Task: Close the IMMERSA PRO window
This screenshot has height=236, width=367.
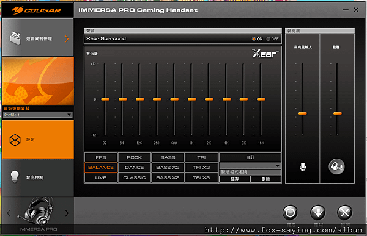Action: [x=356, y=10]
